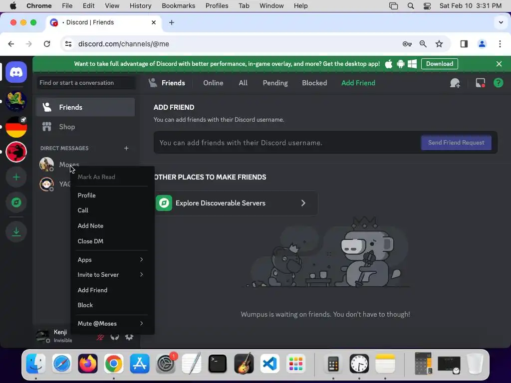Click YAGPDB avatar in direct messages
This screenshot has height=383, width=511.
coord(46,185)
